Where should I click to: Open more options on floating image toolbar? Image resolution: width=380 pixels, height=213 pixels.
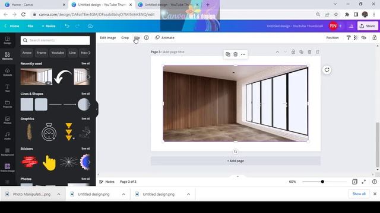point(243,54)
